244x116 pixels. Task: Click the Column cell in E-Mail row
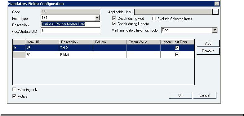point(110,55)
